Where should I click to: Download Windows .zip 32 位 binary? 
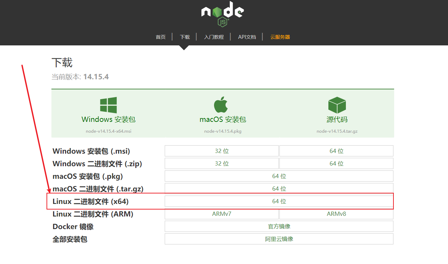(222, 163)
